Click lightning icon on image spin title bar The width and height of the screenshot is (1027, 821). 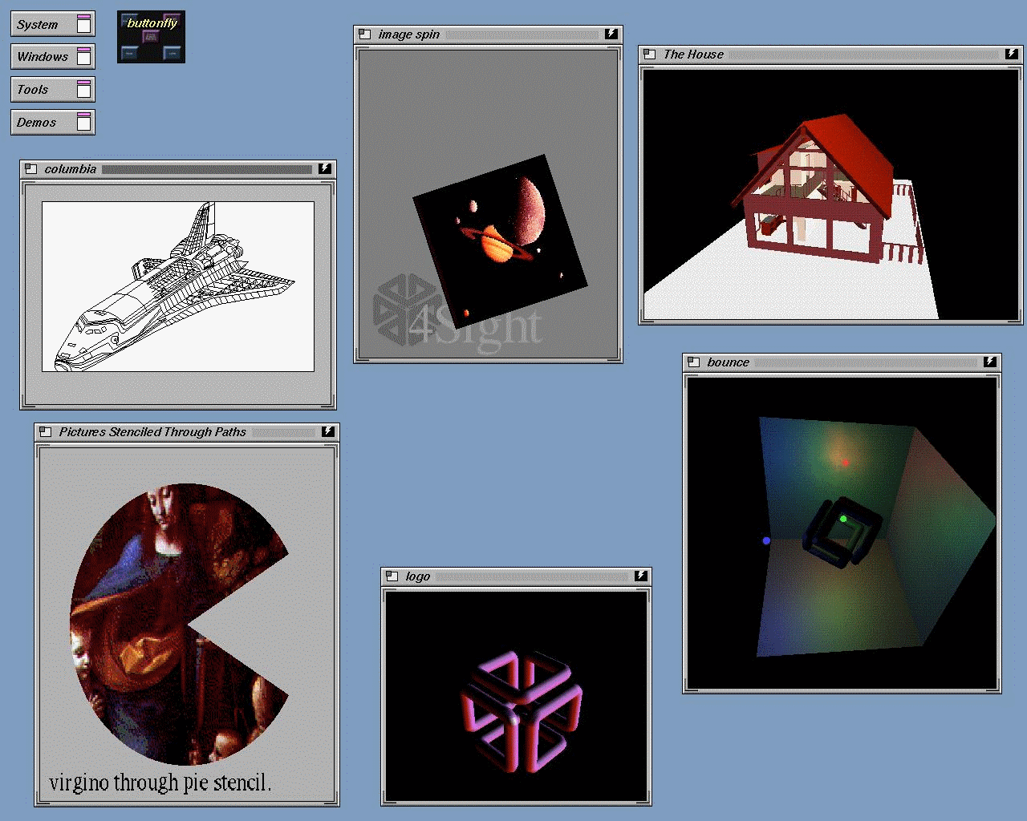[x=611, y=34]
